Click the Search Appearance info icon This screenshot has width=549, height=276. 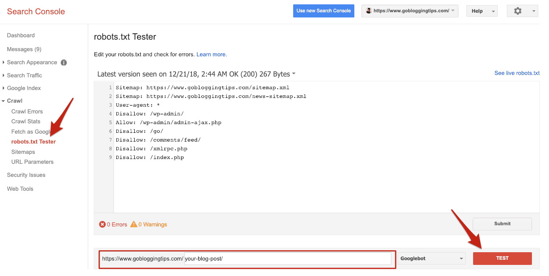click(64, 62)
